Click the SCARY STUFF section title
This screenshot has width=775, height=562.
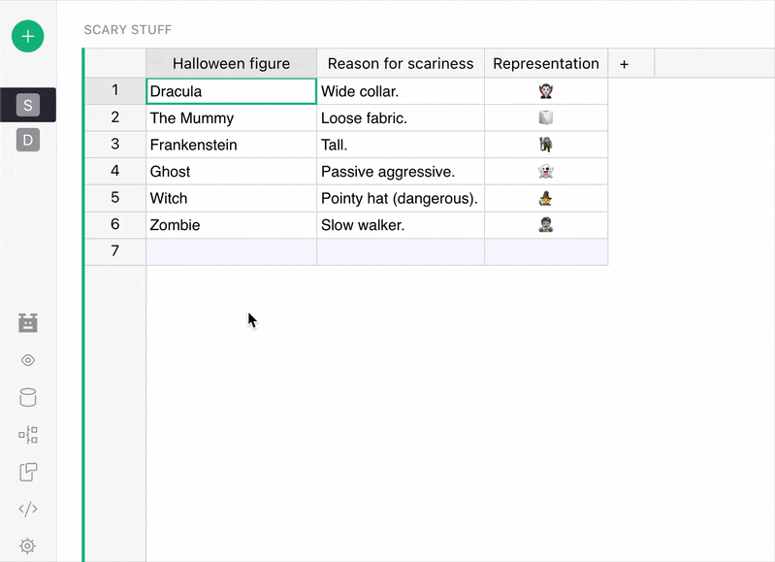click(x=128, y=30)
